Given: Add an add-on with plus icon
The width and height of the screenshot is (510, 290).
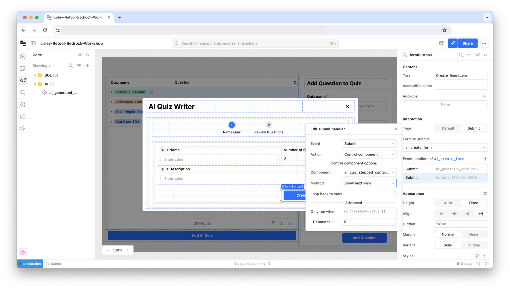Looking at the screenshot, I should (x=484, y=96).
